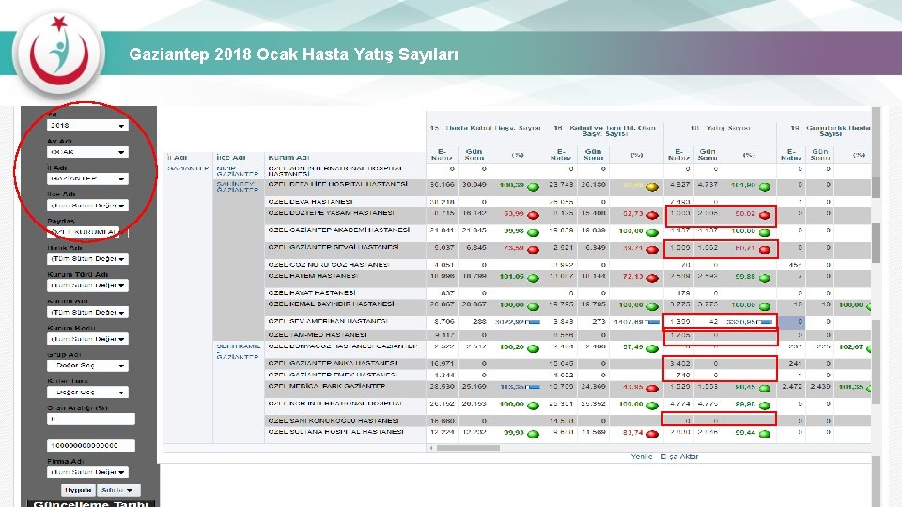Click the Ministry of Health crescent logo
The height and width of the screenshot is (507, 902).
[59, 54]
